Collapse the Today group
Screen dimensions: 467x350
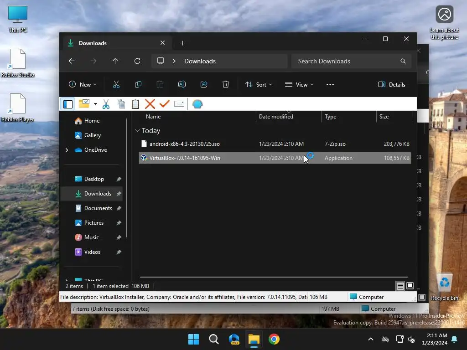[x=137, y=131]
